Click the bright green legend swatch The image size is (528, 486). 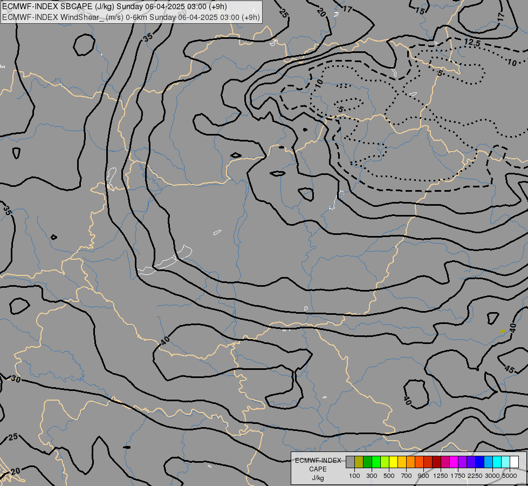click(376, 462)
